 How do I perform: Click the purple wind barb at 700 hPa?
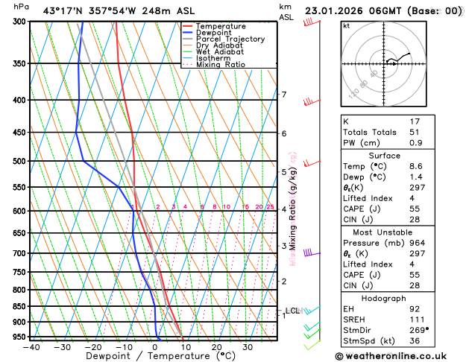click(312, 253)
